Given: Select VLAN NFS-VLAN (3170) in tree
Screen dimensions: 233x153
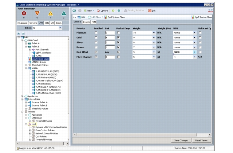Looking at the screenshot, I should pyautogui.click(x=46, y=74).
